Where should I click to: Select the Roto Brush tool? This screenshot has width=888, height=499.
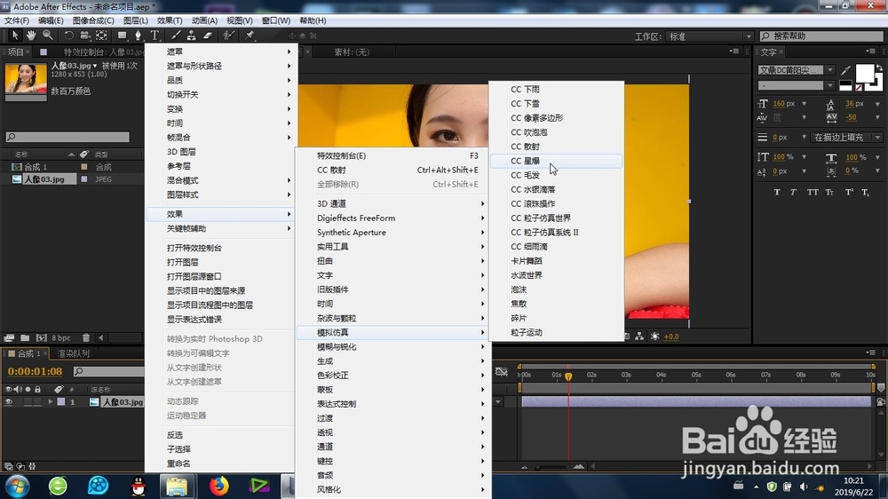229,36
